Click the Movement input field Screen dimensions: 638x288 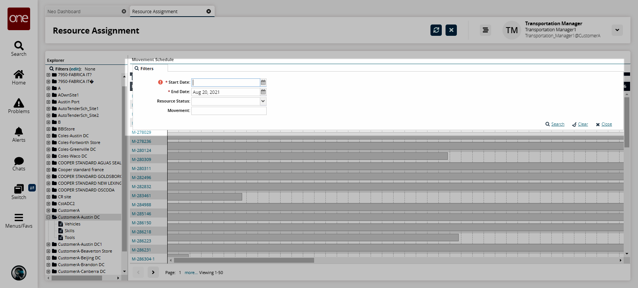tap(229, 111)
